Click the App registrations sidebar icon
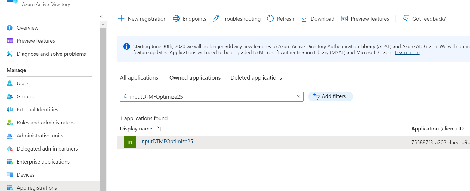Viewport: 470px width, 191px height. point(10,188)
